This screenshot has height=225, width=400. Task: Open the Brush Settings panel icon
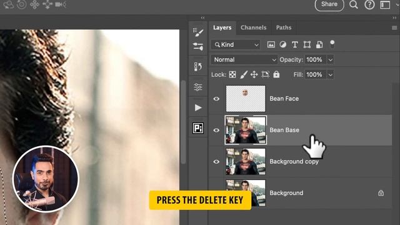click(x=198, y=32)
